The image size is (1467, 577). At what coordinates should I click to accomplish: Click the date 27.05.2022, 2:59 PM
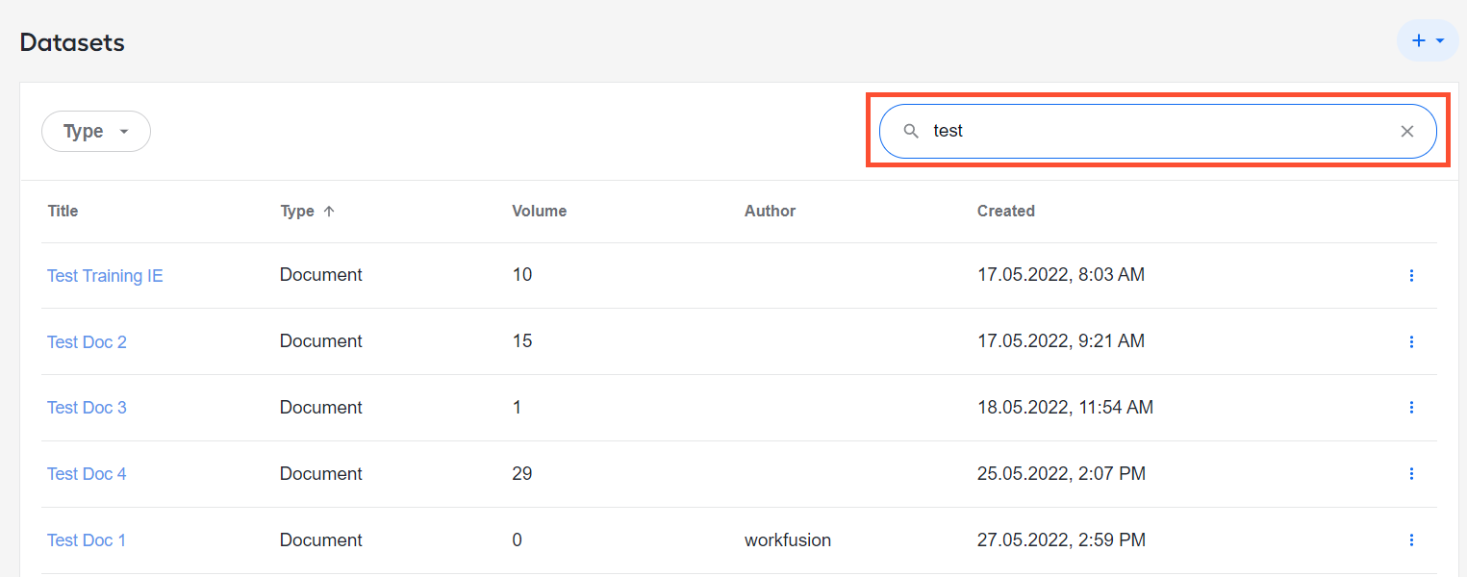click(x=1061, y=540)
